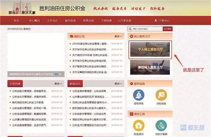Open the 提取指南 withdrawal guide icon

click(x=139, y=95)
